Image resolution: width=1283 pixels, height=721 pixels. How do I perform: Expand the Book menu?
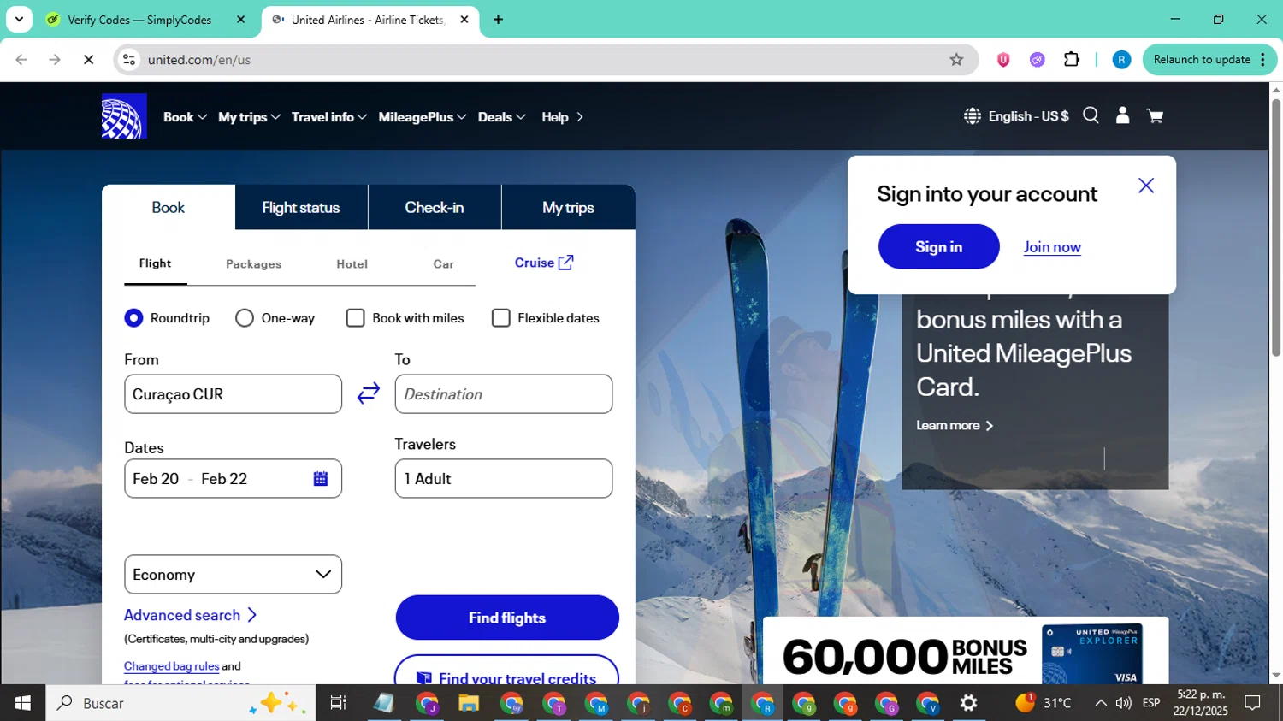[x=185, y=117]
